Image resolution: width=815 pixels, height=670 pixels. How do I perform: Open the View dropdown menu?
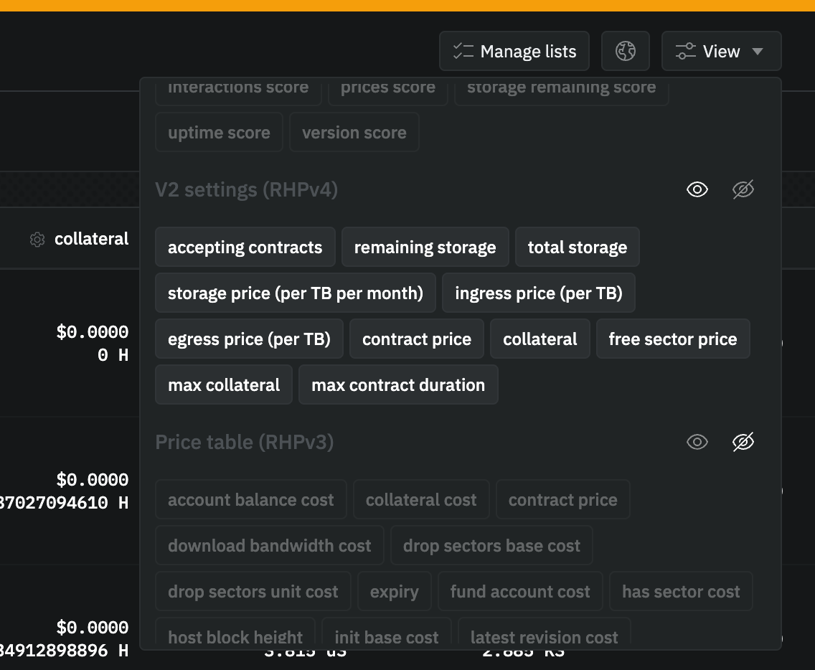(721, 51)
